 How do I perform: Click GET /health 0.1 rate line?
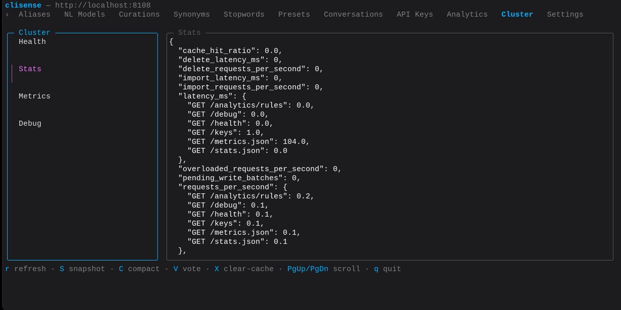pos(230,215)
